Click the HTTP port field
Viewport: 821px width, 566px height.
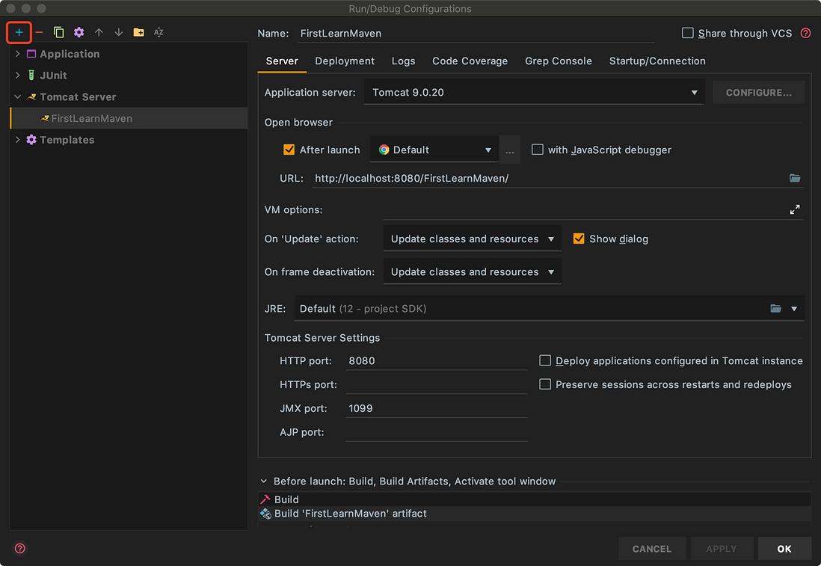436,360
